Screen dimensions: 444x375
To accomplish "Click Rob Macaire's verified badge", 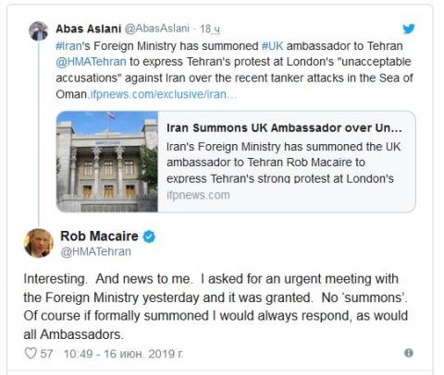I will (149, 236).
